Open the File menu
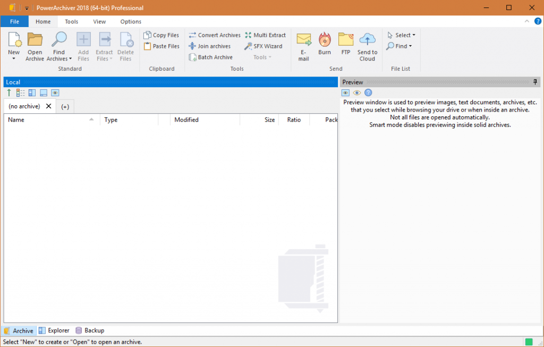 pos(14,22)
